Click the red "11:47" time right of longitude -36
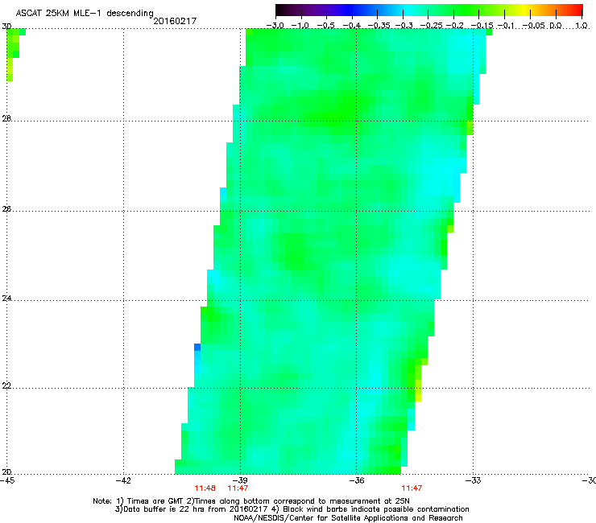The width and height of the screenshot is (596, 523). coord(412,488)
